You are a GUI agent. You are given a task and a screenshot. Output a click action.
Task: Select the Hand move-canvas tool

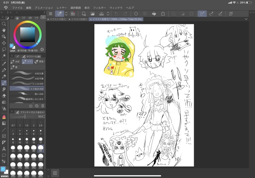pyautogui.click(x=4, y=30)
